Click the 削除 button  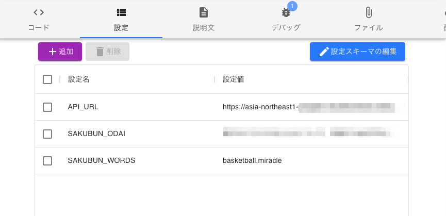(108, 52)
